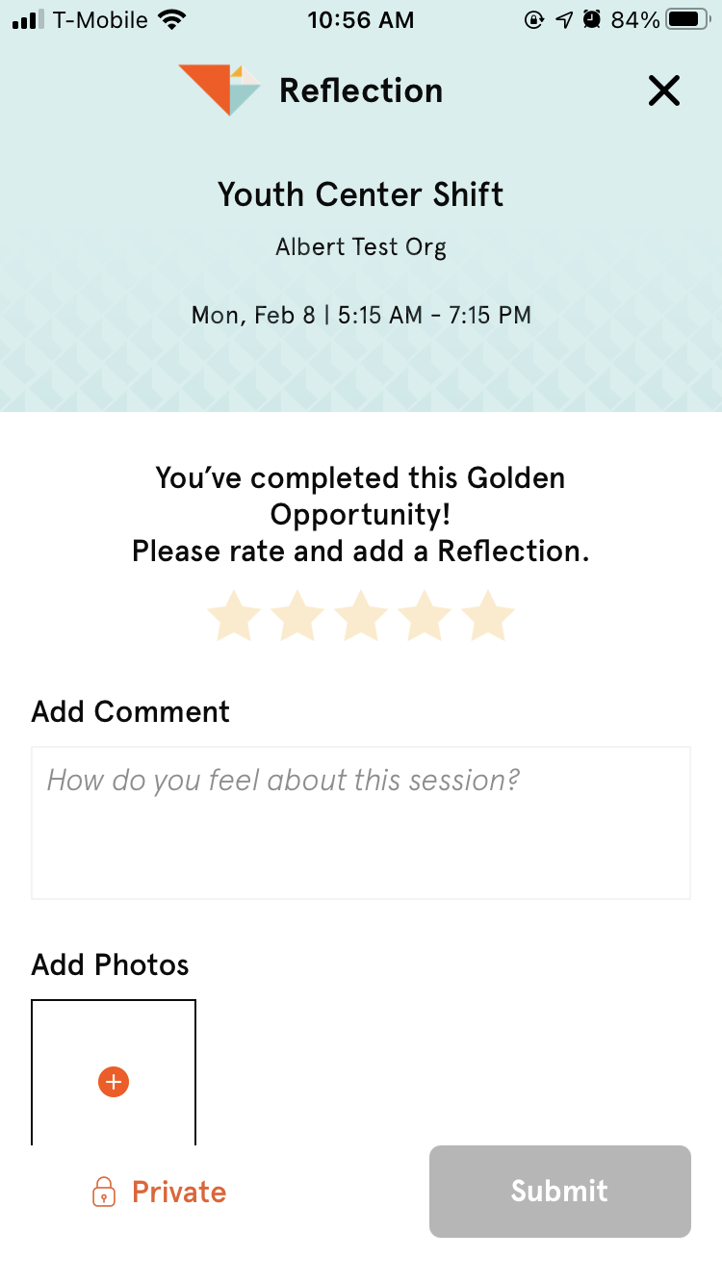This screenshot has height=1284, width=722.
Task: Tap the app logo in header
Action: tap(219, 90)
